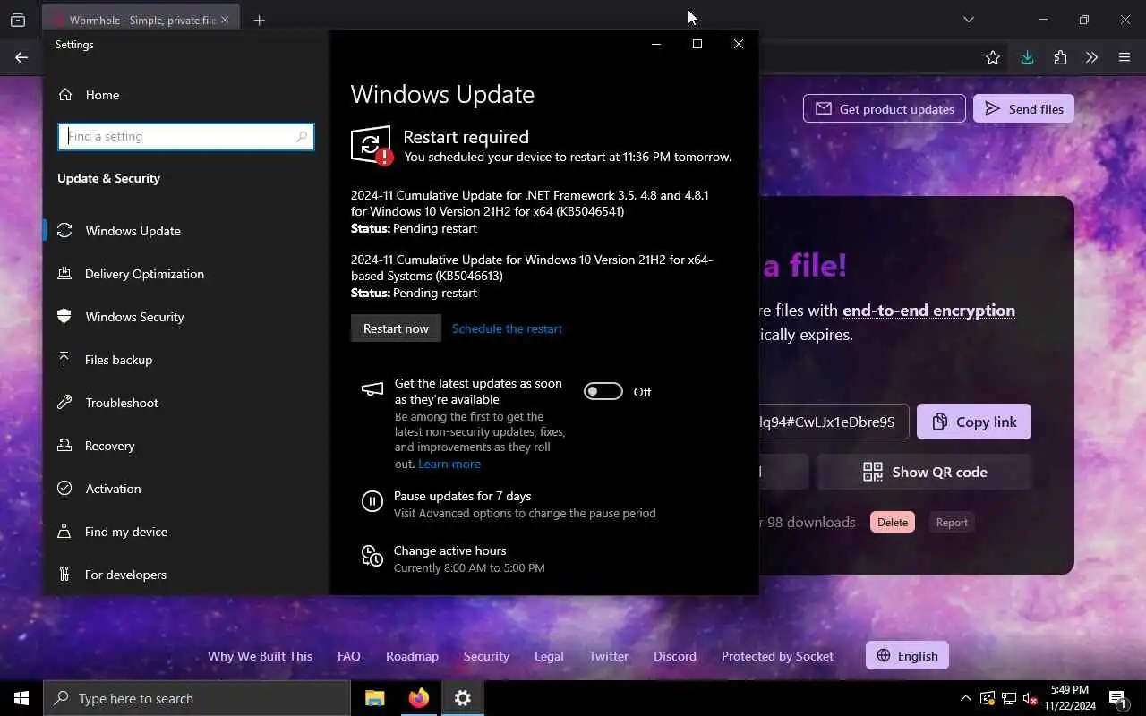1146x716 pixels.
Task: Toggle Get the latest updates switch
Action: pyautogui.click(x=603, y=391)
